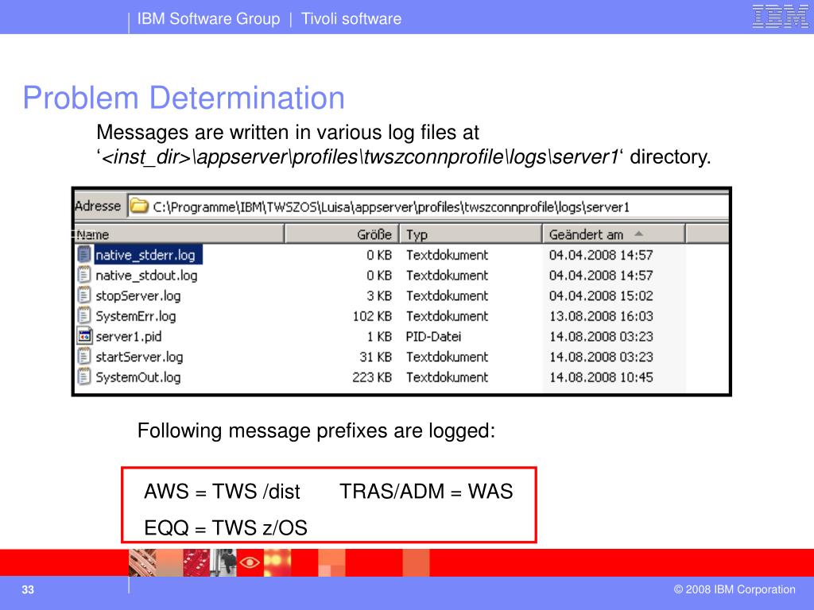Click the SystemOut.log file icon

coord(84,377)
